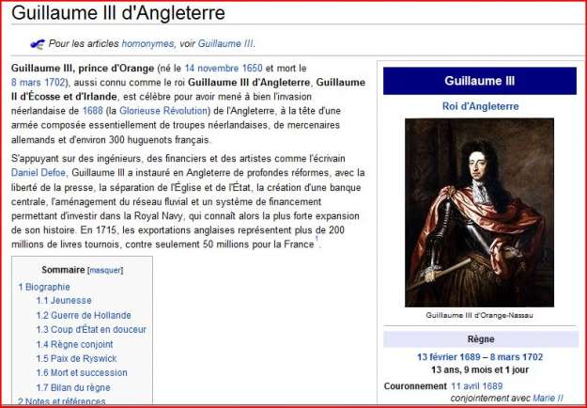Screen dimensions: 587x408
Task: Open the '13 février 1689' reign start link
Action: (x=449, y=357)
